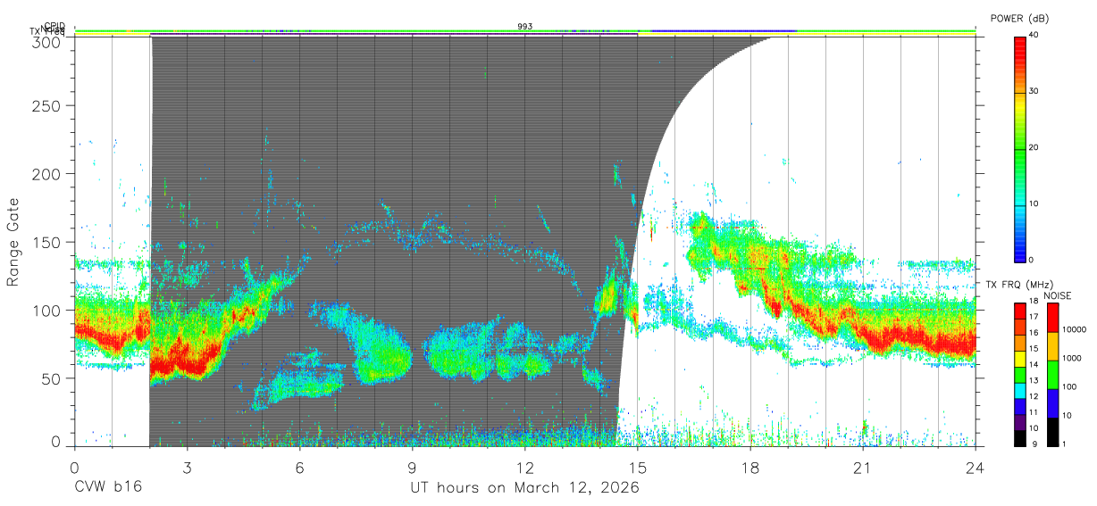The height and width of the screenshot is (506, 1097).
Task: Click the 200 tick on Range Gate axis
Action: [x=48, y=173]
